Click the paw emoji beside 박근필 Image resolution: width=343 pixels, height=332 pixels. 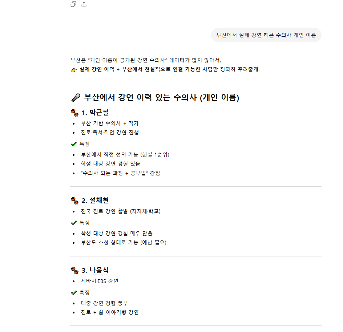coord(75,113)
